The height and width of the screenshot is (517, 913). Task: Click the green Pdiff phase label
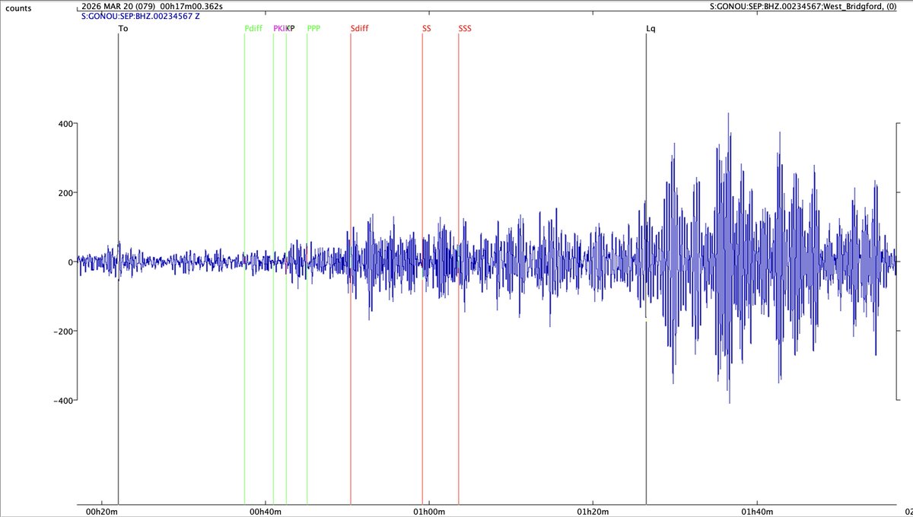tap(253, 28)
